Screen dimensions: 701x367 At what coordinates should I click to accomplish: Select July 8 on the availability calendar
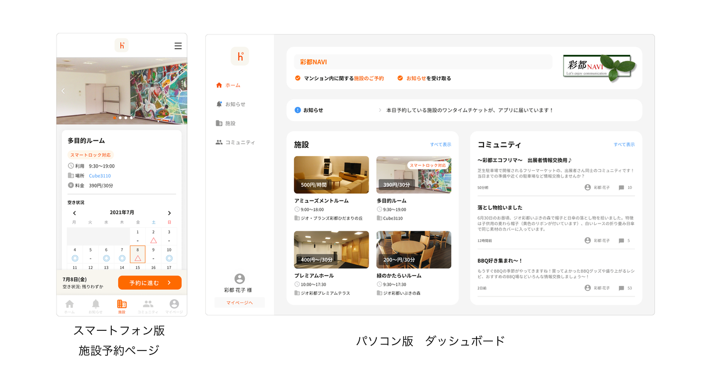click(x=137, y=254)
